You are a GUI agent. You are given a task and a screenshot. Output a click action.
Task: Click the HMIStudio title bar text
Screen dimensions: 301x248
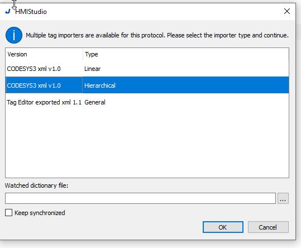tap(31, 12)
